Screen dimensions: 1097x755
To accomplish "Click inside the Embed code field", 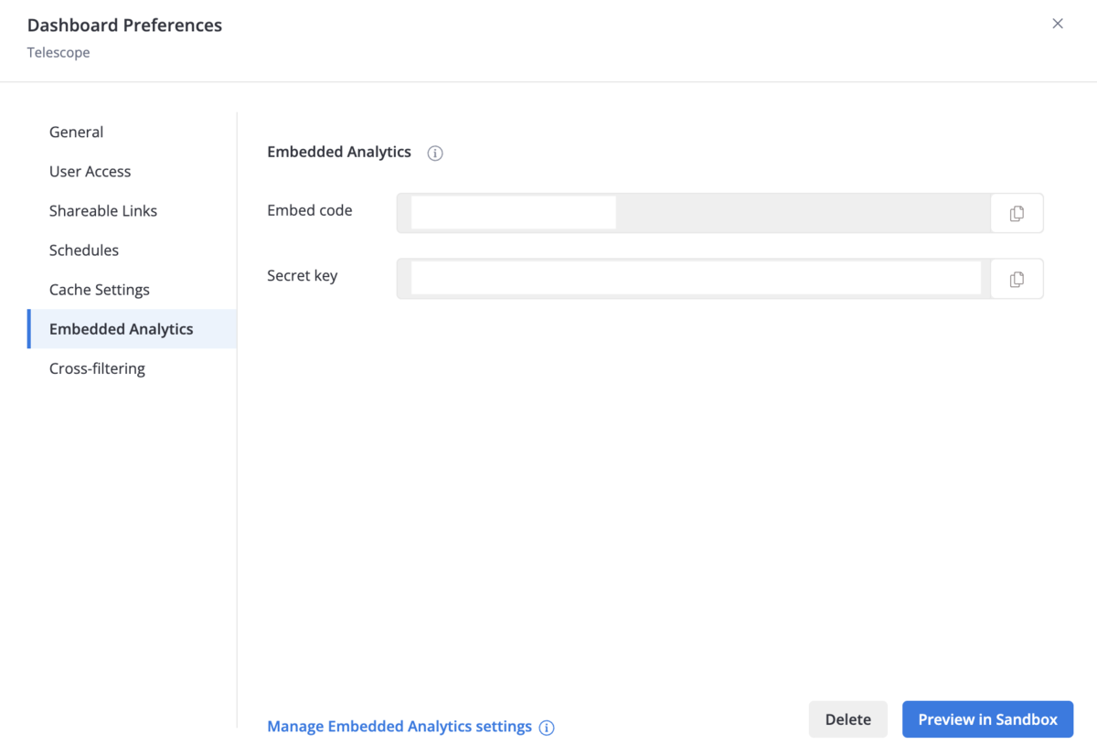I will pos(695,213).
